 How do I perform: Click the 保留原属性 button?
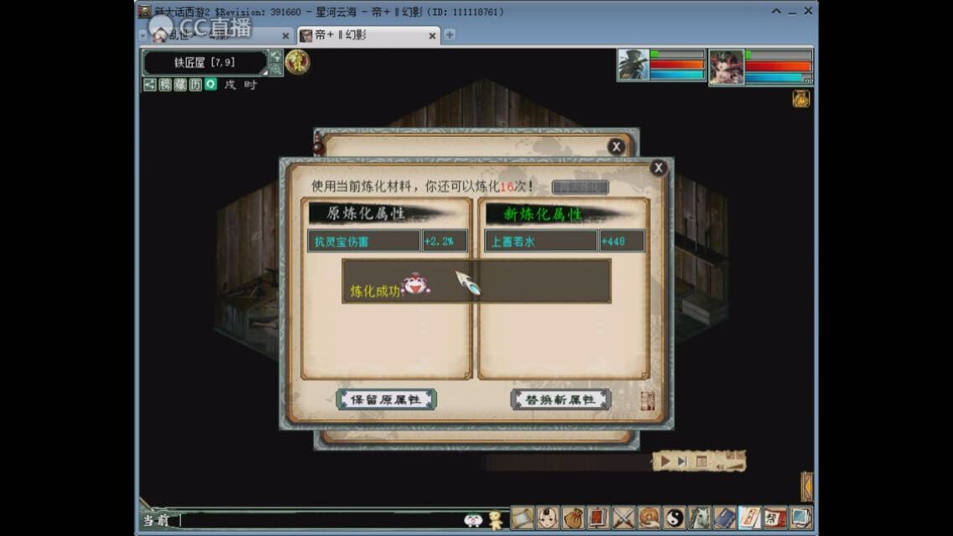pyautogui.click(x=386, y=399)
